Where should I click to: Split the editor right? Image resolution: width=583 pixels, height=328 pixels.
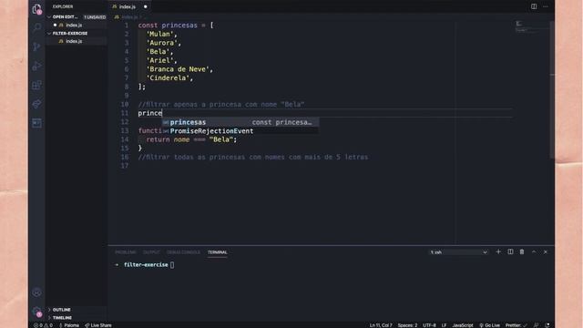pyautogui.click(x=534, y=6)
